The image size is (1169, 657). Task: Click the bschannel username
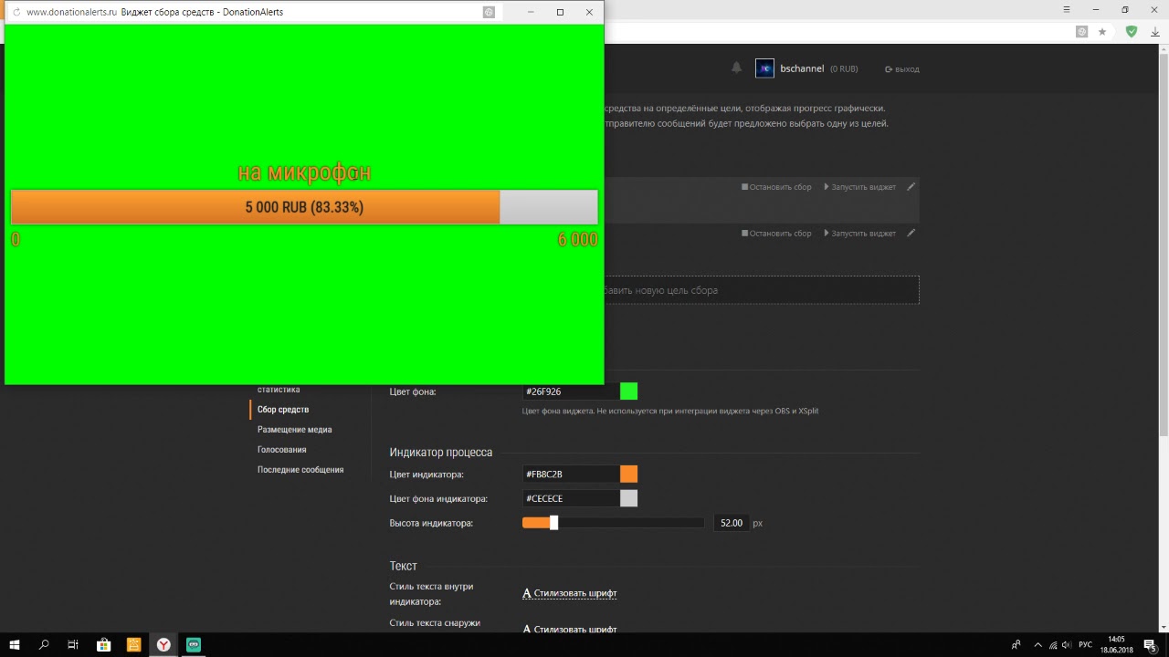[802, 68]
